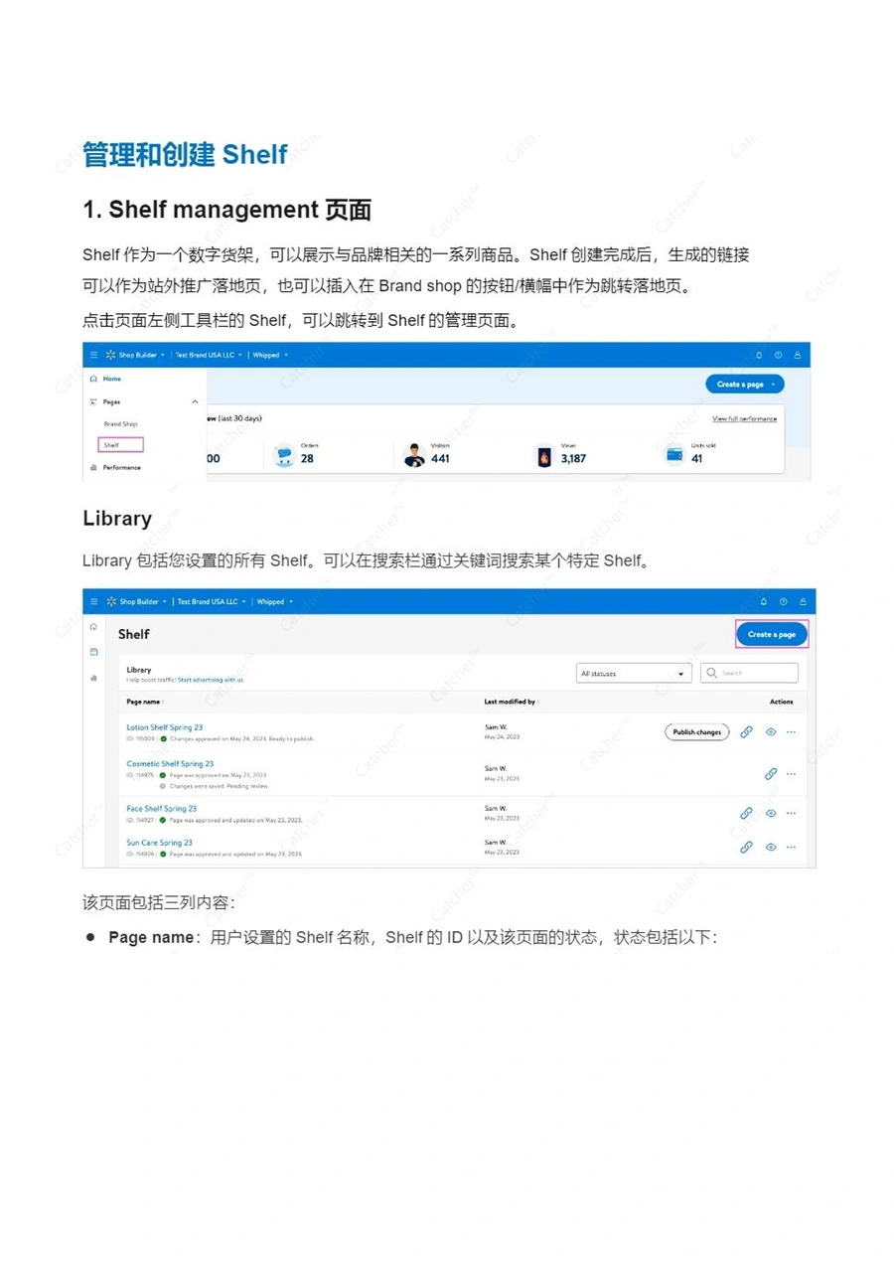Click Pages icon in collapsed Shelf sidebar

[x=94, y=652]
